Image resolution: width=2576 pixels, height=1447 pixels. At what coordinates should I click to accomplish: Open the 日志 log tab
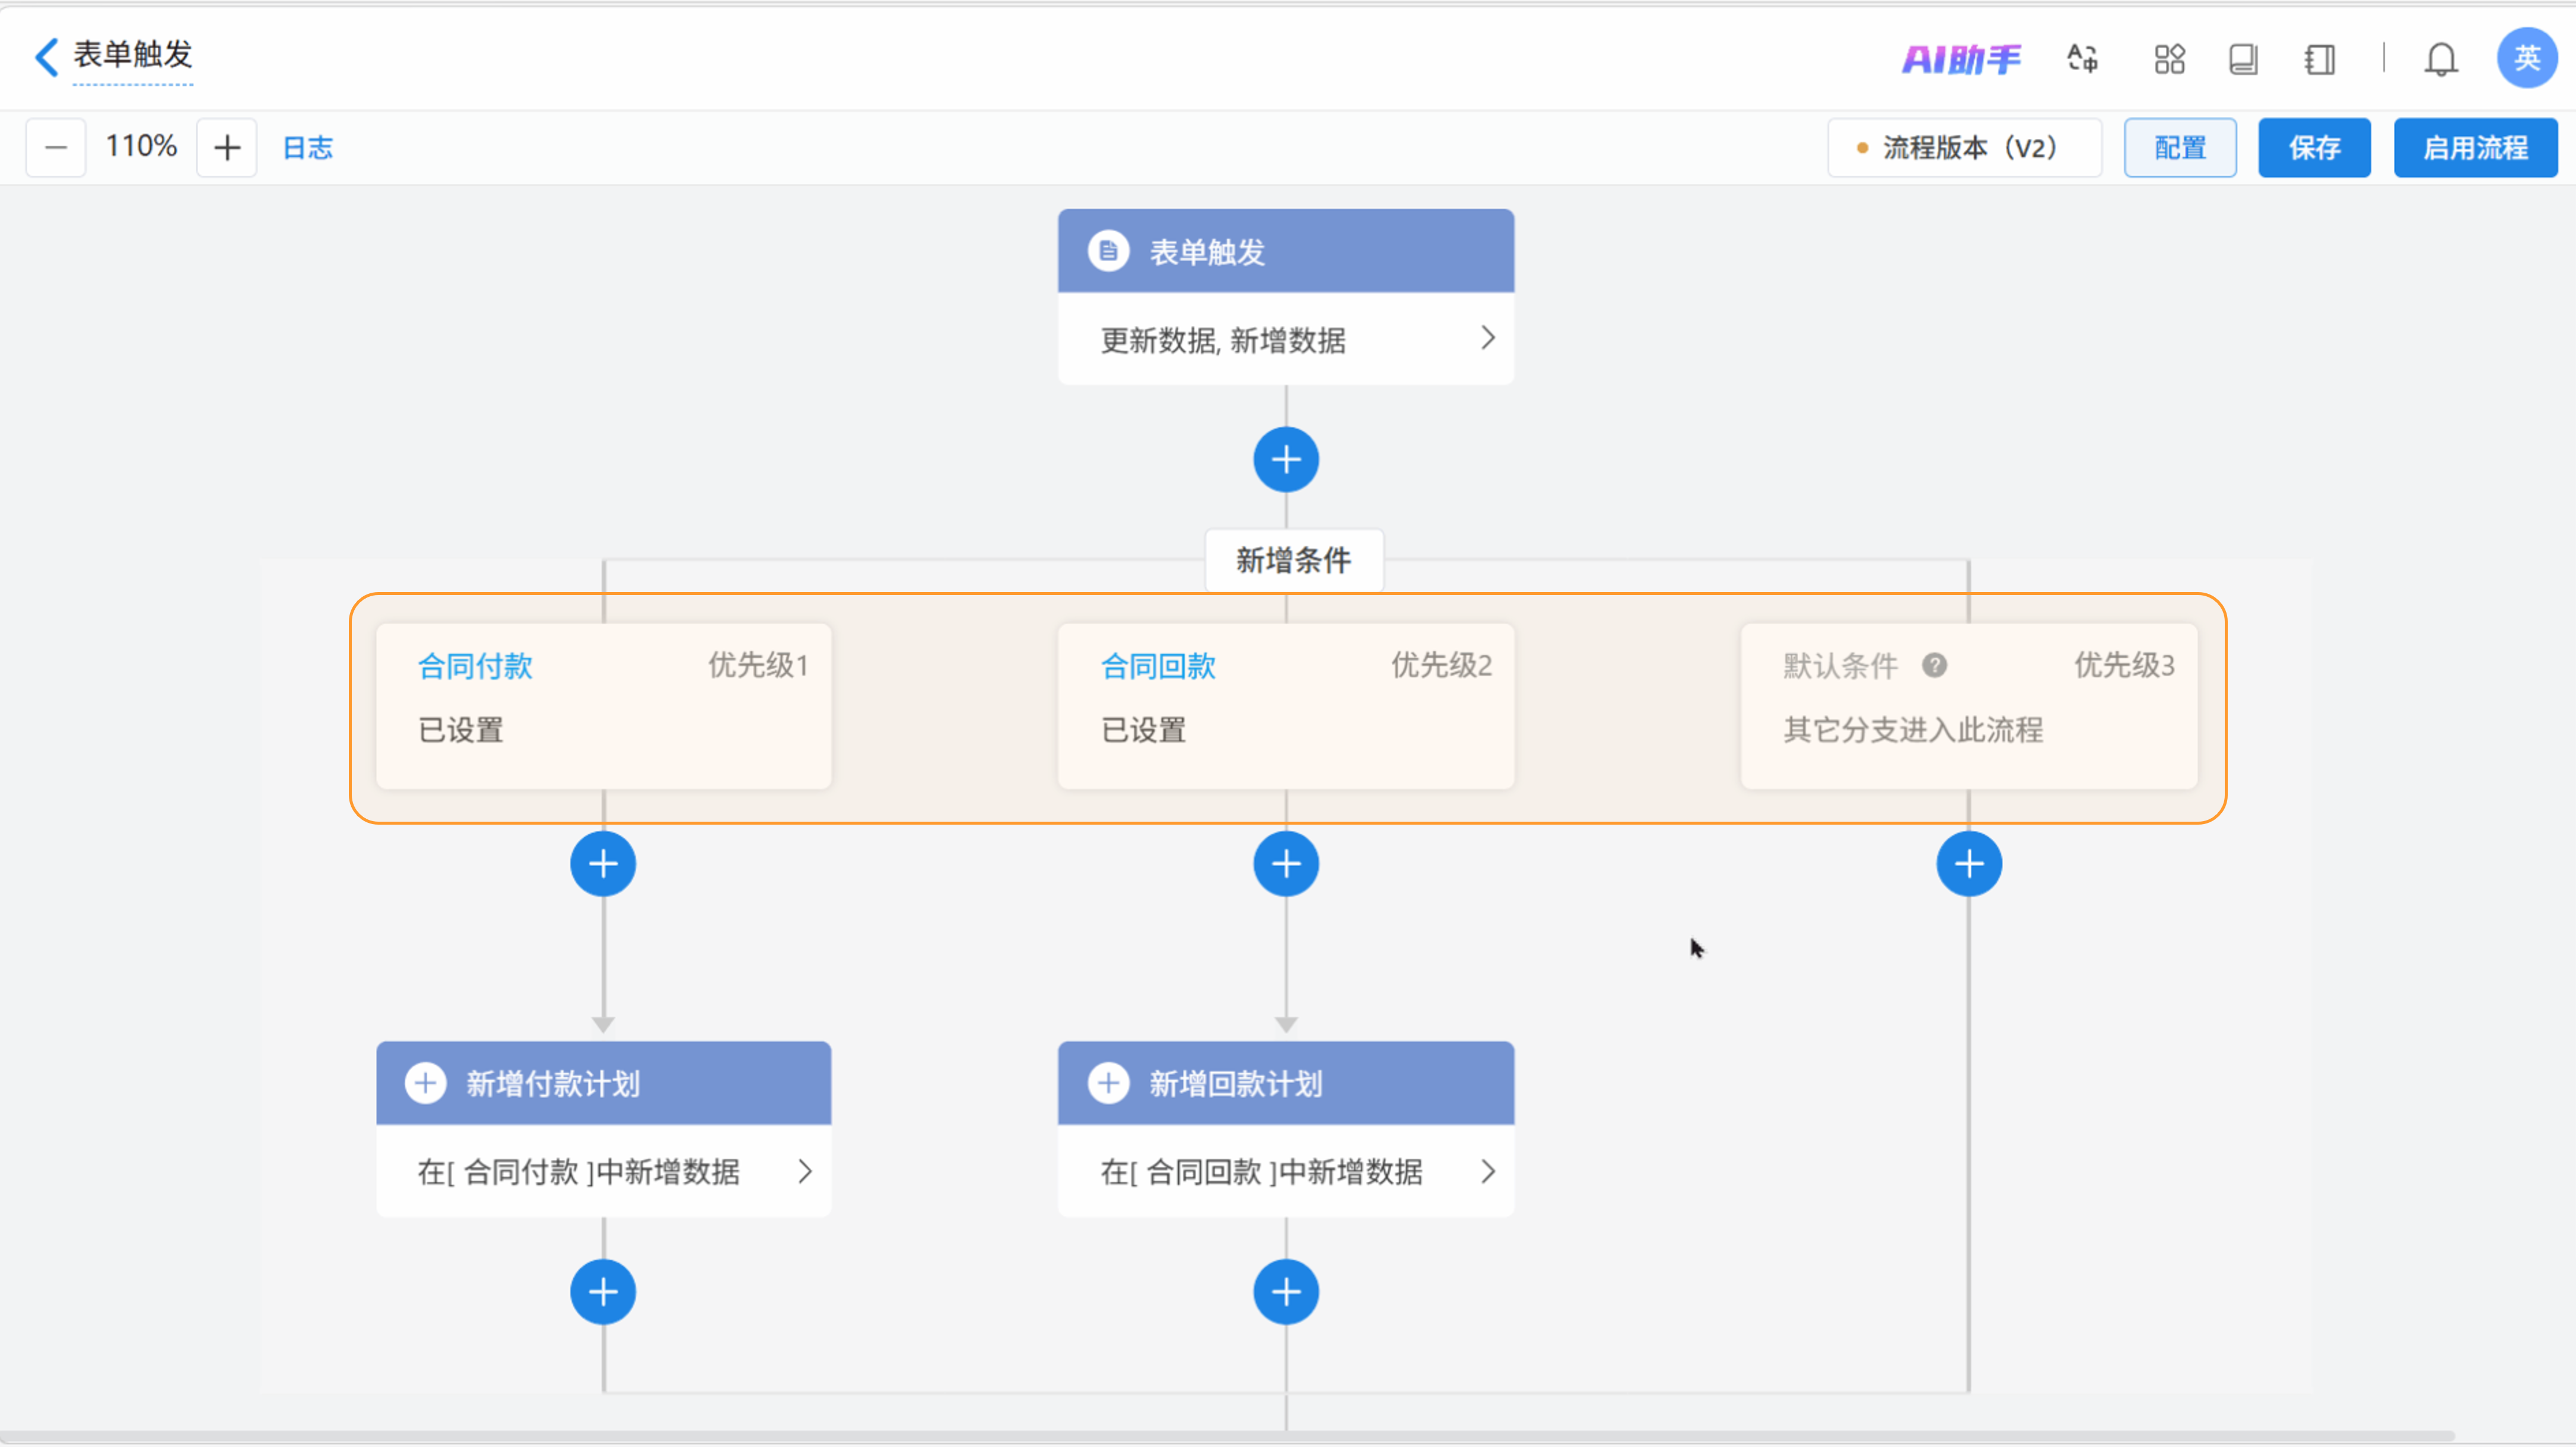[307, 148]
